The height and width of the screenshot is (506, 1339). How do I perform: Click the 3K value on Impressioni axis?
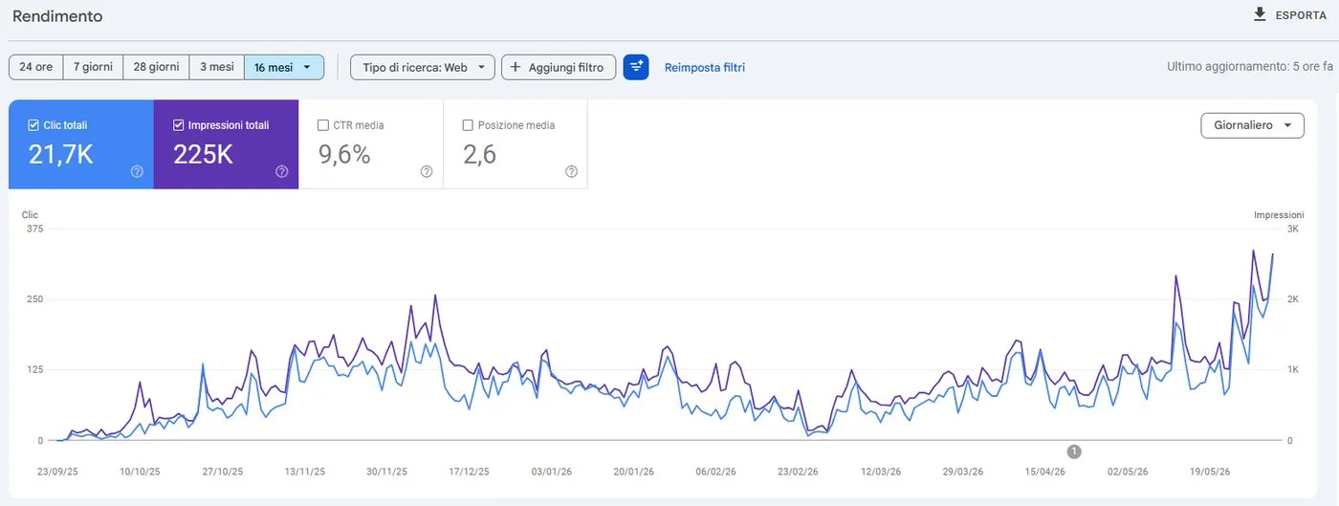[x=1292, y=230]
